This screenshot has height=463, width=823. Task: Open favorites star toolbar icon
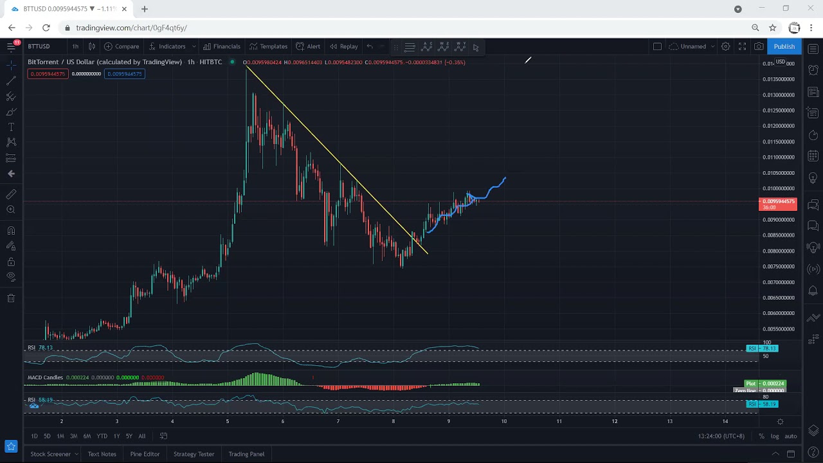click(x=11, y=446)
